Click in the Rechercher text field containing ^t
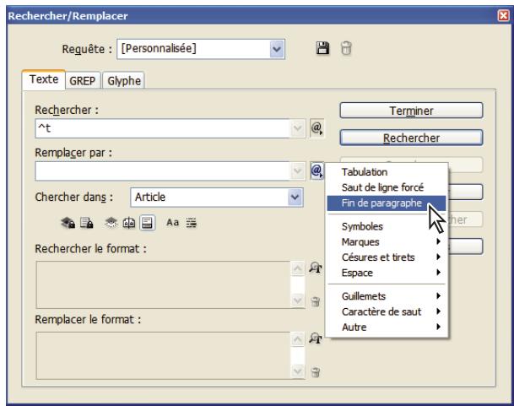 pyautogui.click(x=163, y=128)
